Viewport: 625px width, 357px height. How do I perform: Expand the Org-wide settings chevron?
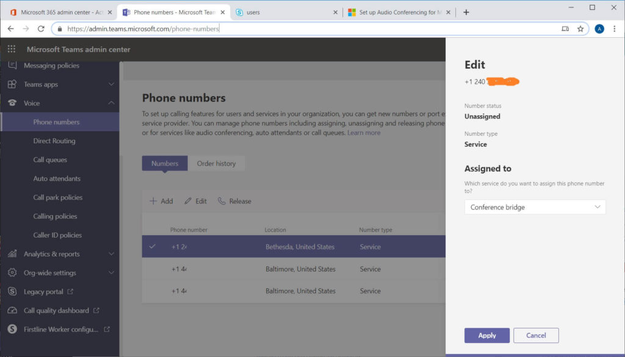point(111,273)
